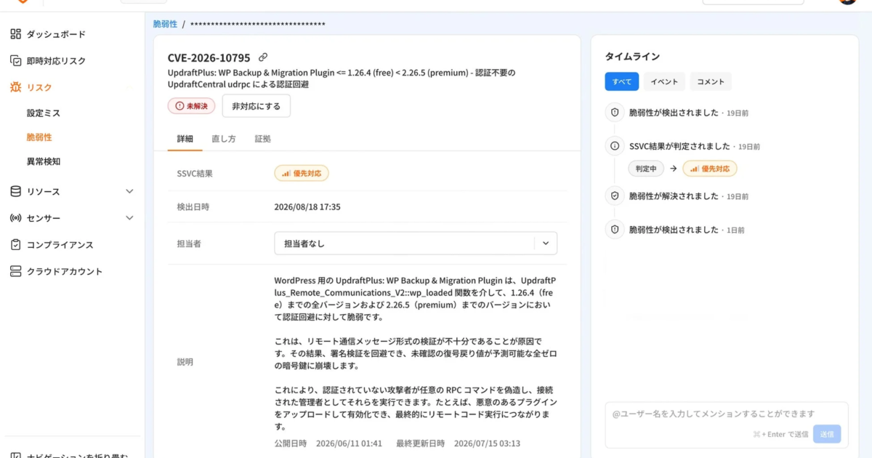872x458 pixels.
Task: Select the イベント timeline filter
Action: 664,81
